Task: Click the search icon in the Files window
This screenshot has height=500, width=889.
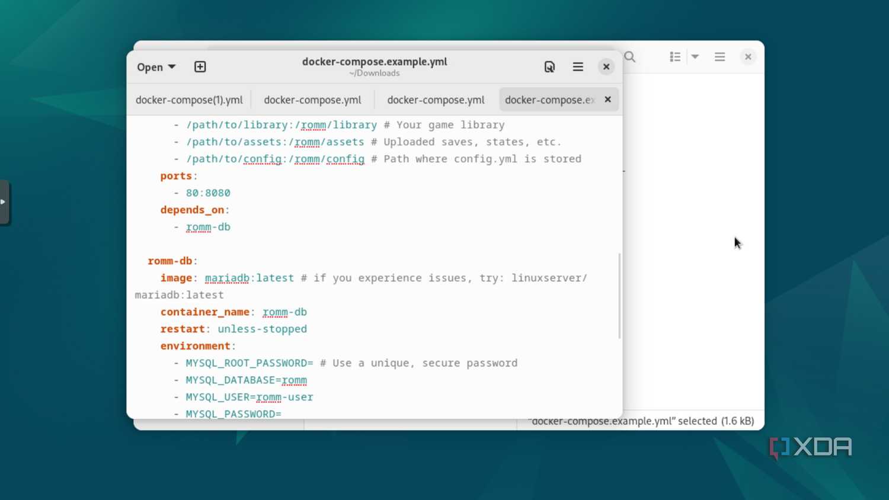Action: [630, 57]
